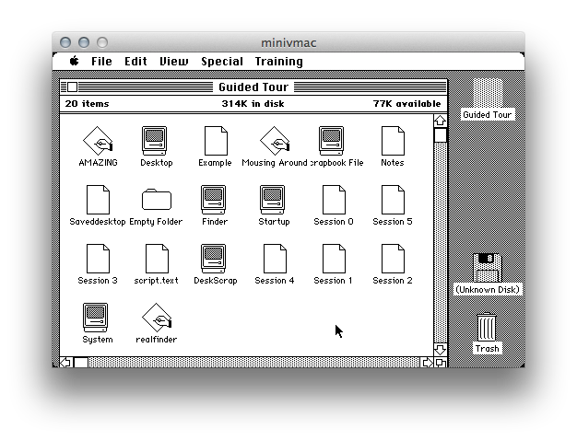Viewport: 577px width, 440px height.
Task: Select the System file icon
Action: click(95, 318)
